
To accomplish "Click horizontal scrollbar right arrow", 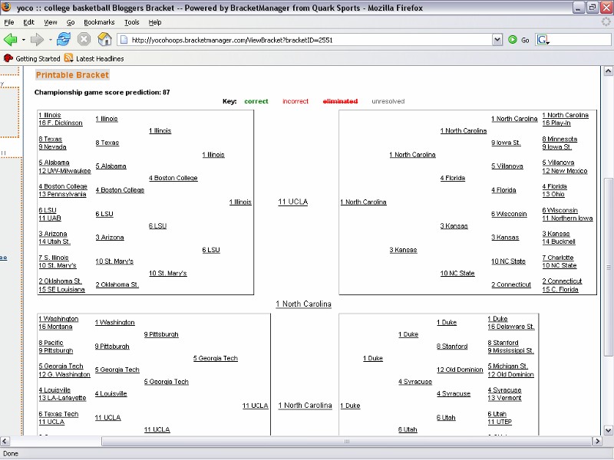I will pos(597,442).
